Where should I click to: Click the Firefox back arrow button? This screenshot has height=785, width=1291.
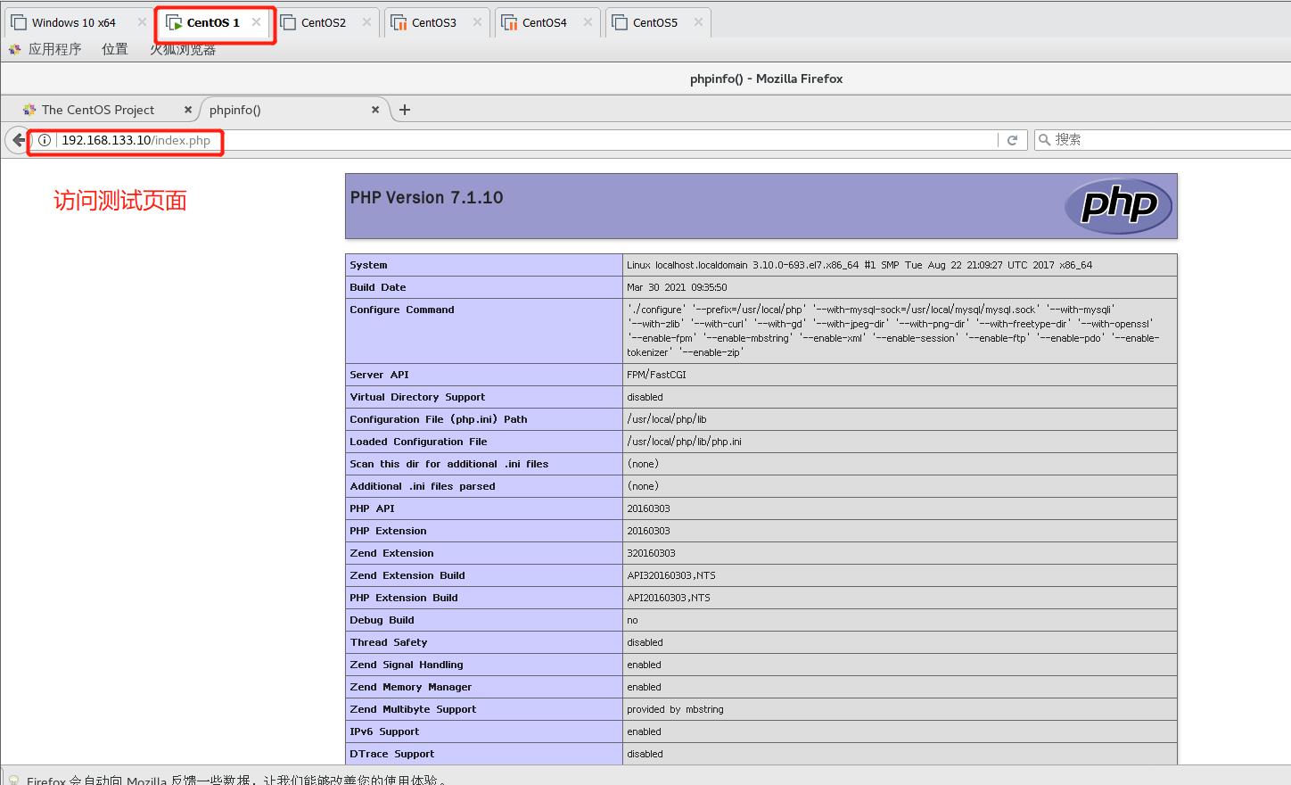click(x=19, y=140)
